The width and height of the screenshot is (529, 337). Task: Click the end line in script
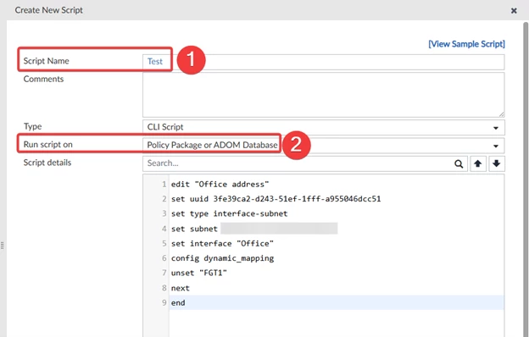tap(178, 302)
